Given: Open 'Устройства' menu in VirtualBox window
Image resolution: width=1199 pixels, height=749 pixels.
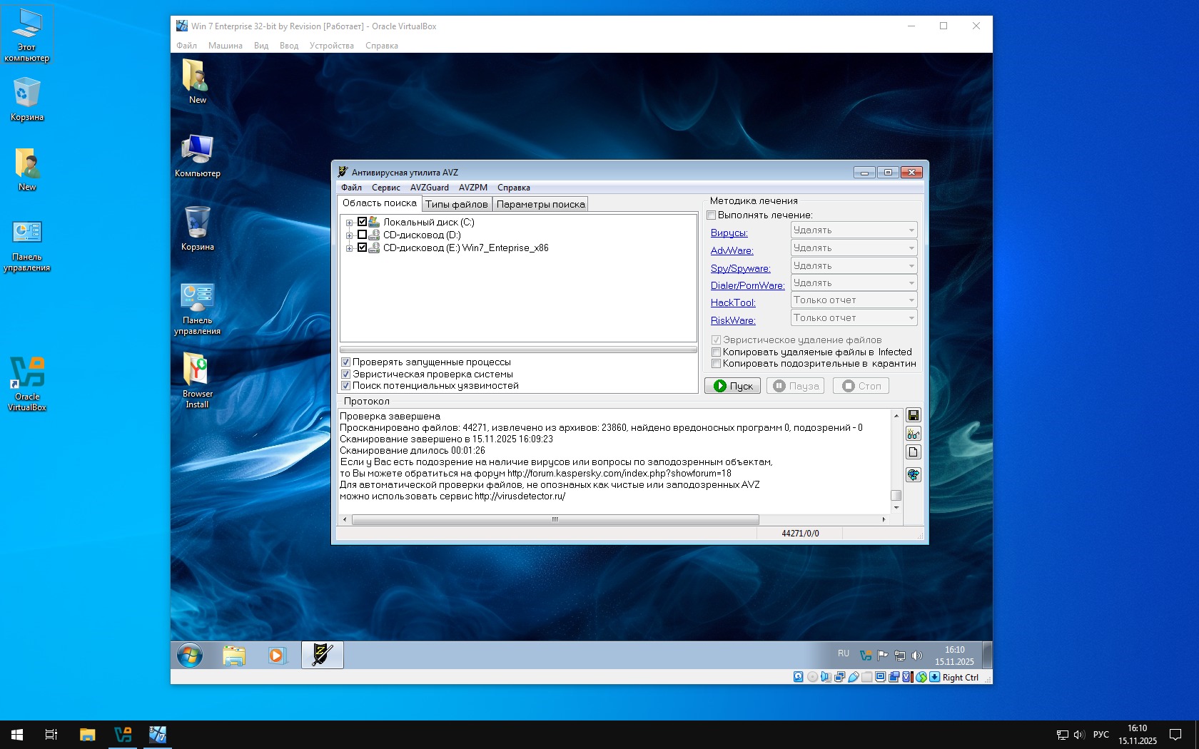Looking at the screenshot, I should [x=331, y=46].
